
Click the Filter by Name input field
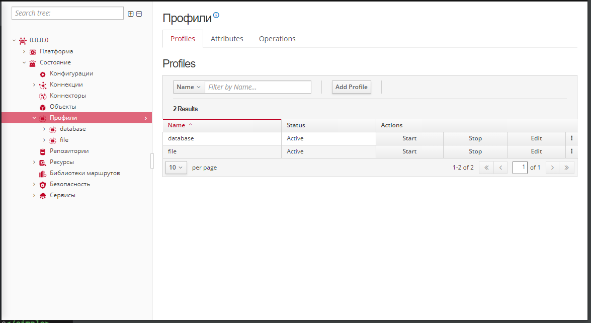tap(258, 87)
